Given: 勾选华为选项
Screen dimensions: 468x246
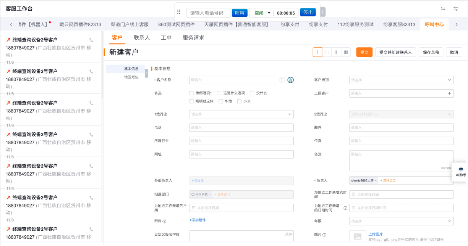Looking at the screenshot, I should pyautogui.click(x=220, y=101).
